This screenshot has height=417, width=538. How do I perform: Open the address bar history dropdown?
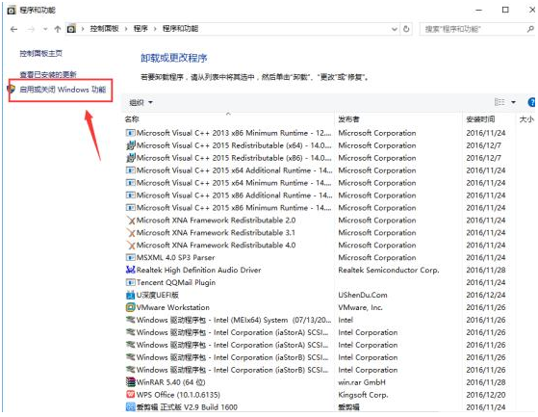coord(395,29)
